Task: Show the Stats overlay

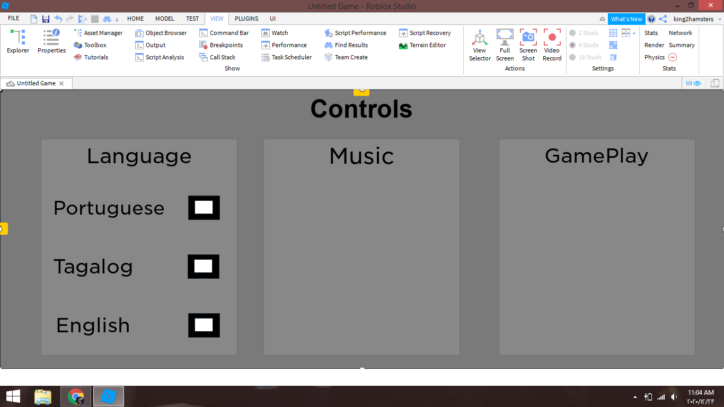Action: (651, 33)
